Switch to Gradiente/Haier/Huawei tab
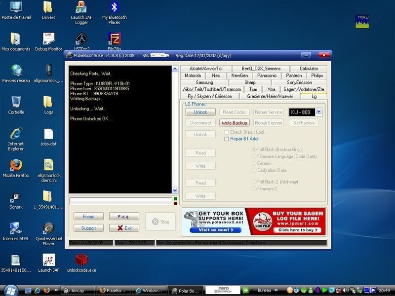This screenshot has height=296, width=395. (270, 96)
